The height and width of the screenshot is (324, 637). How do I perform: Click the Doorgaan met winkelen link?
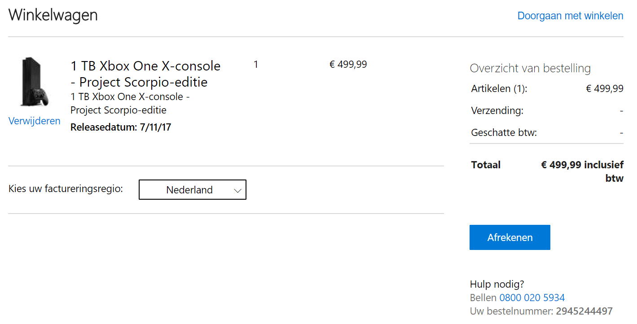click(x=570, y=16)
